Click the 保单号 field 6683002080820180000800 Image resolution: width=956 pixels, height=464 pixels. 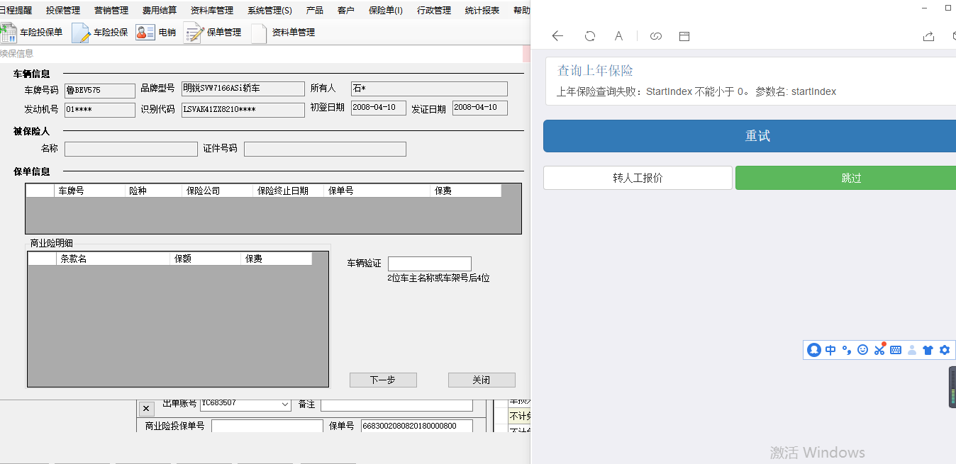(418, 426)
